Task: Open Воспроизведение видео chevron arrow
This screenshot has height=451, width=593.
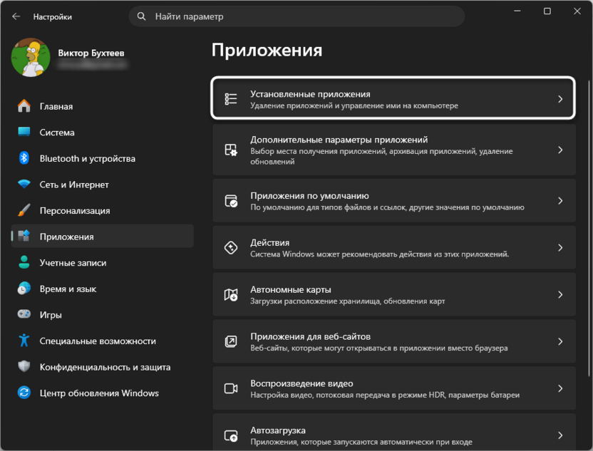Action: (560, 388)
